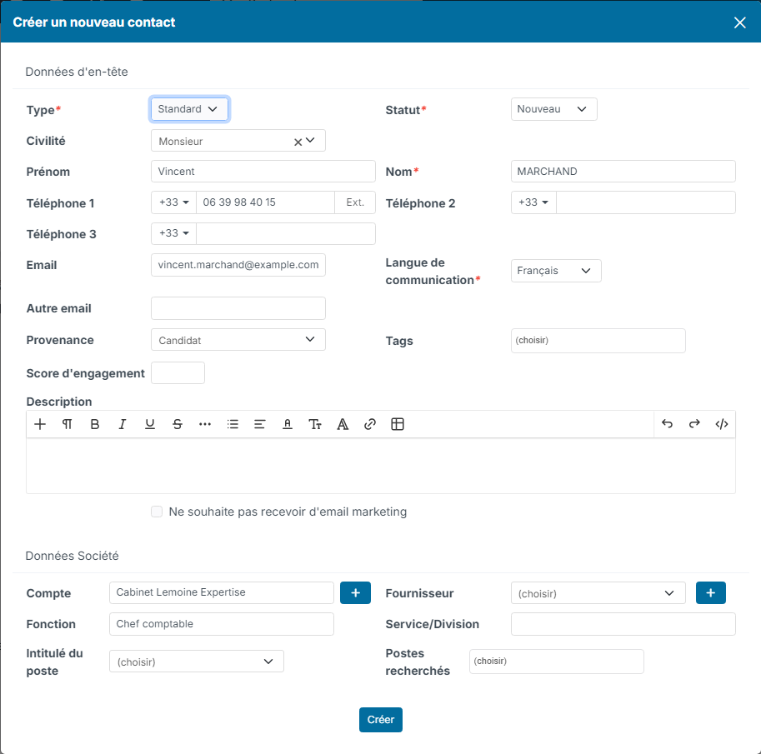The width and height of the screenshot is (761, 754).
Task: Insert a table in Description editor
Action: pyautogui.click(x=398, y=425)
